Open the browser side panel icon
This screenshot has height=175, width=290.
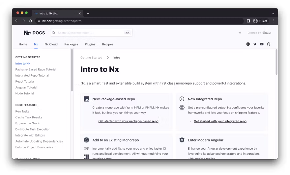click(x=248, y=21)
